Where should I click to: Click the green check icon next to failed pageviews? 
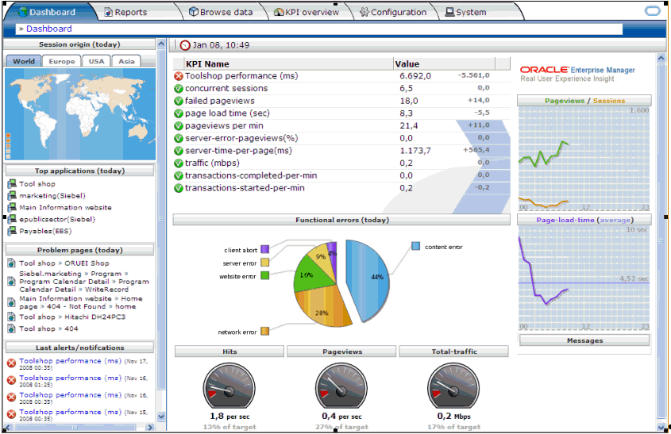pos(179,101)
